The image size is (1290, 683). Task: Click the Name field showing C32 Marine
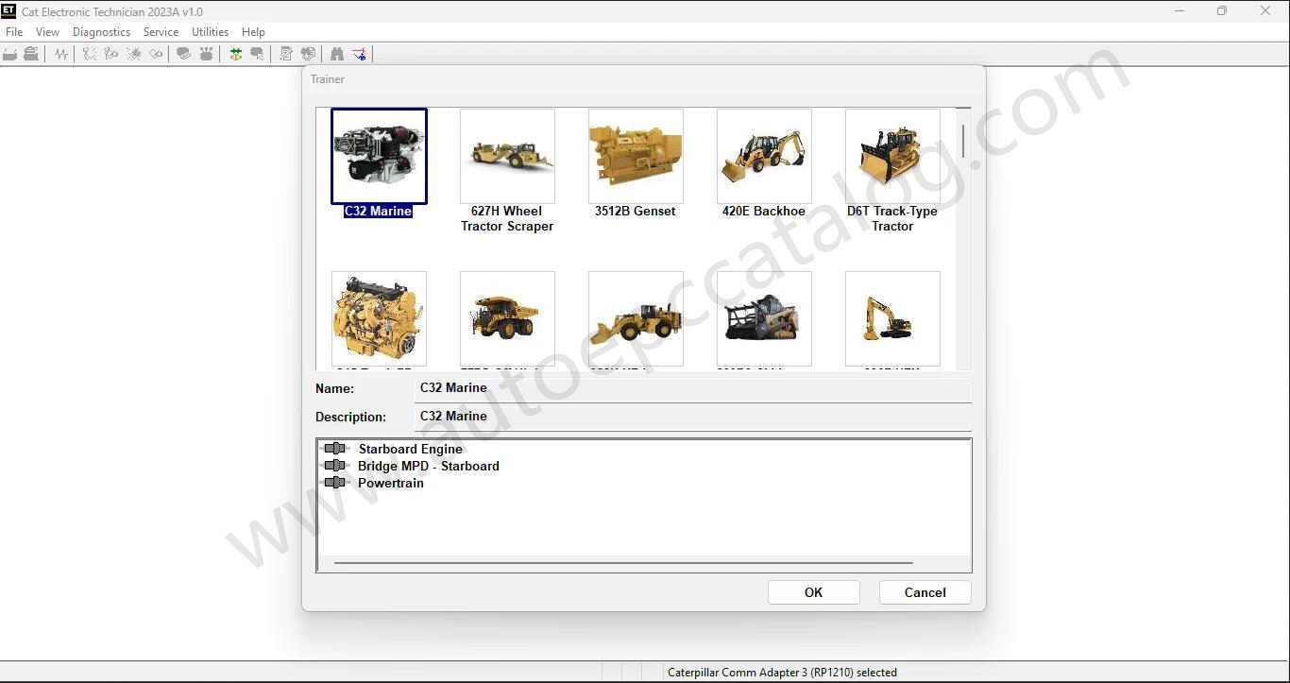[x=693, y=388]
